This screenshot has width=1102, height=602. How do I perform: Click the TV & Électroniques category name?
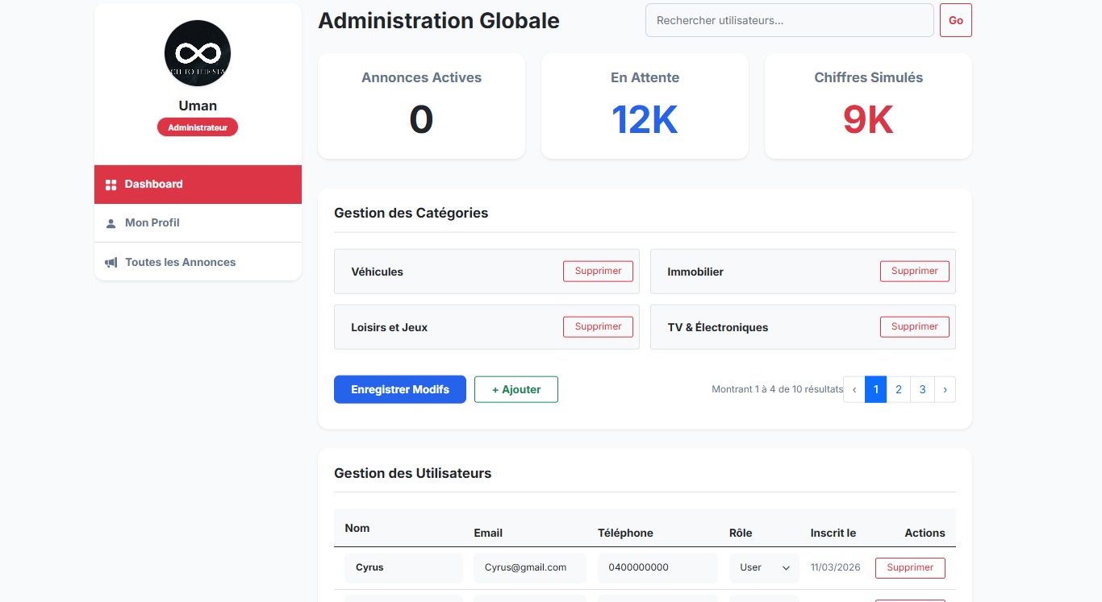coord(718,328)
